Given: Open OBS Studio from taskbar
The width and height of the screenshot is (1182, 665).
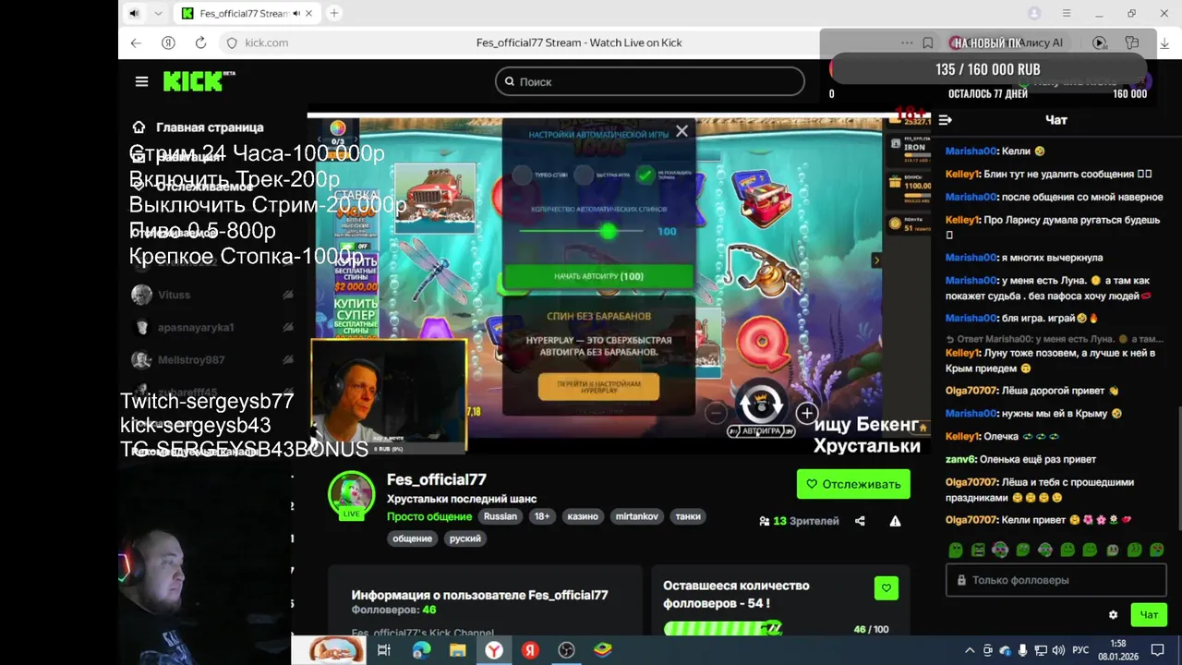Looking at the screenshot, I should tap(566, 650).
